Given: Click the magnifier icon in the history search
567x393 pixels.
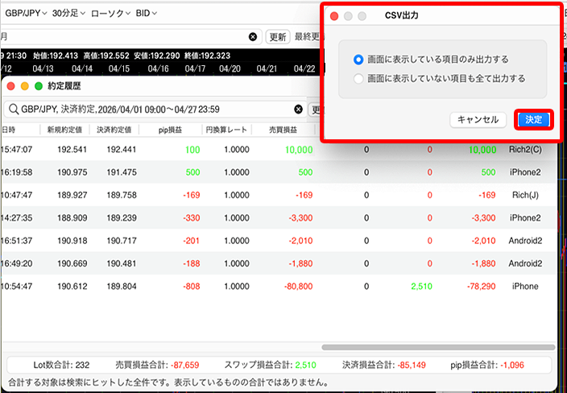Looking at the screenshot, I should (x=13, y=110).
